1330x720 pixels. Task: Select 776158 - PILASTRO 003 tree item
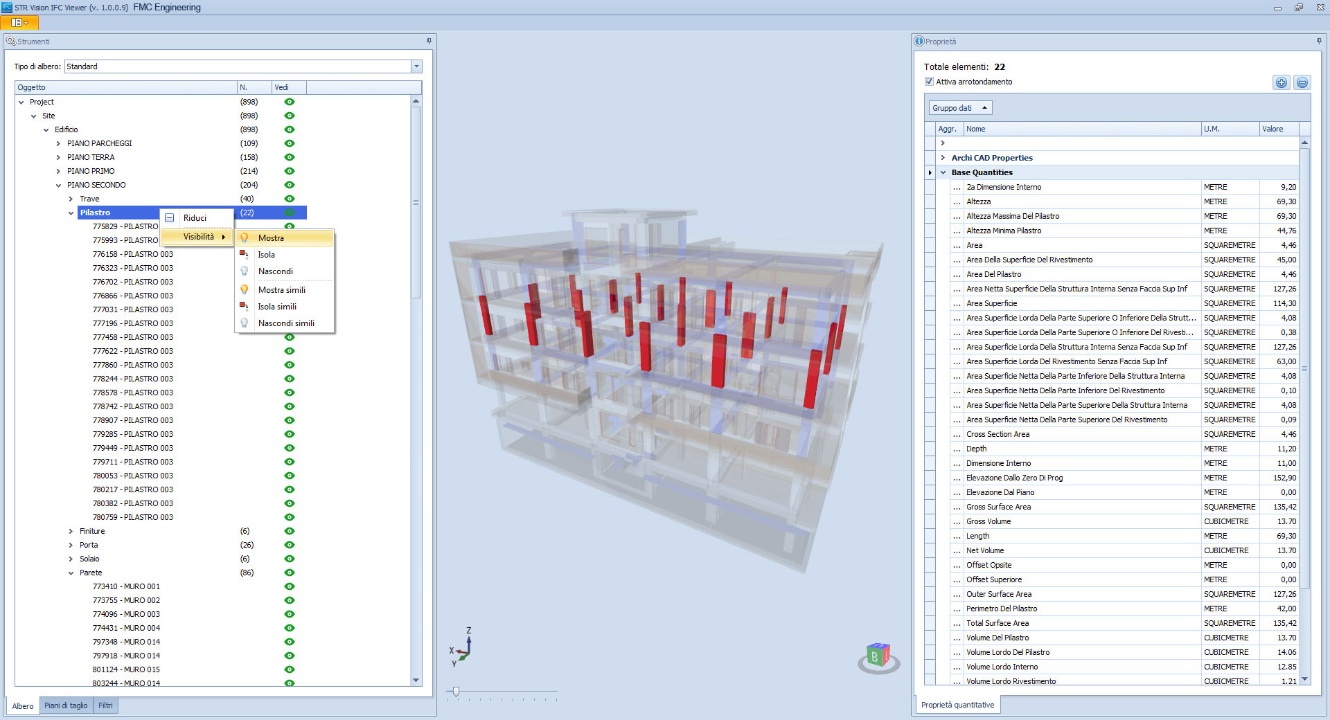click(x=133, y=254)
